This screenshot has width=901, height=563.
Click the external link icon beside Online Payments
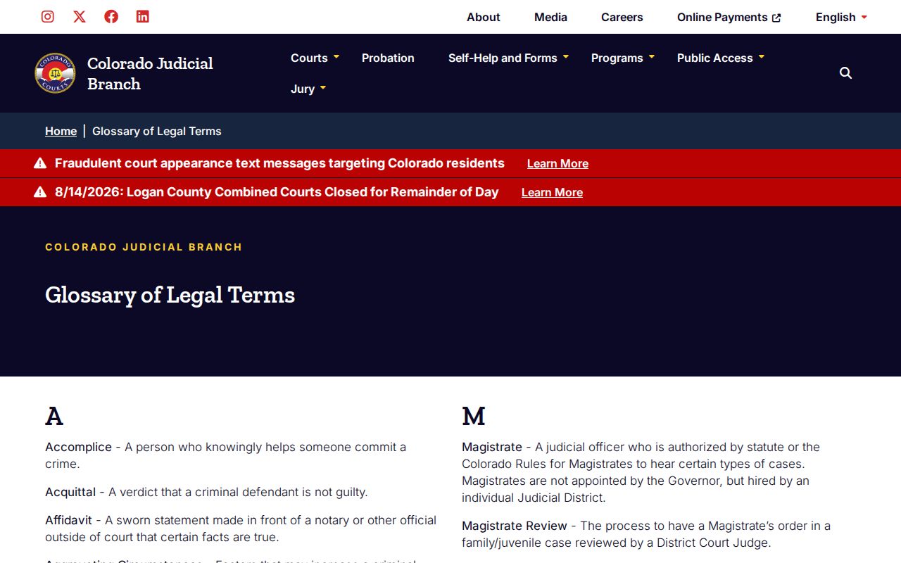776,18
